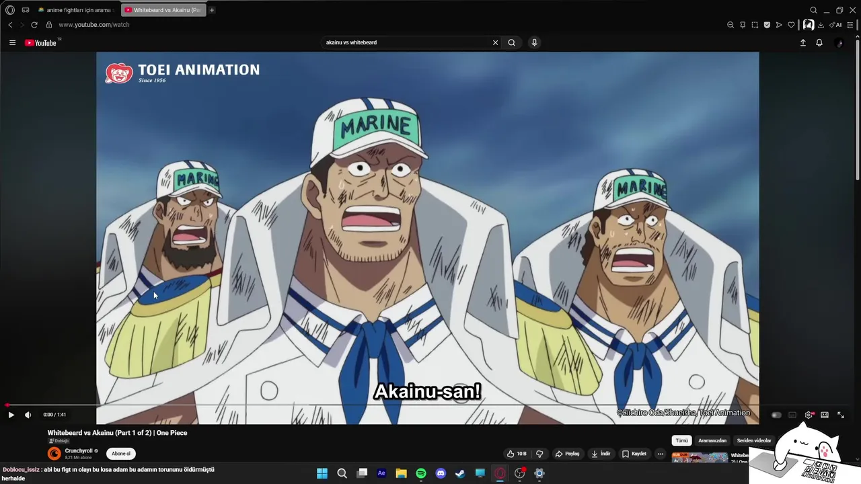861x484 pixels.
Task: Add page to bookmarks with heart icon
Action: click(x=791, y=25)
